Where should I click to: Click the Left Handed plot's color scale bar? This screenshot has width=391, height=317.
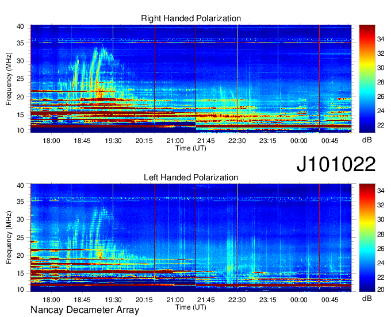point(367,238)
